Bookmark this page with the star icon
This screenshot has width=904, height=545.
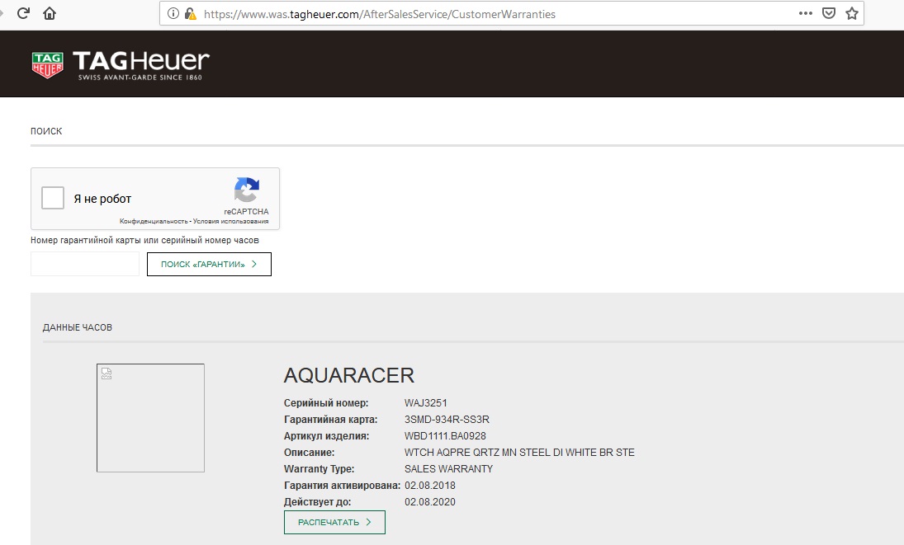tap(852, 13)
